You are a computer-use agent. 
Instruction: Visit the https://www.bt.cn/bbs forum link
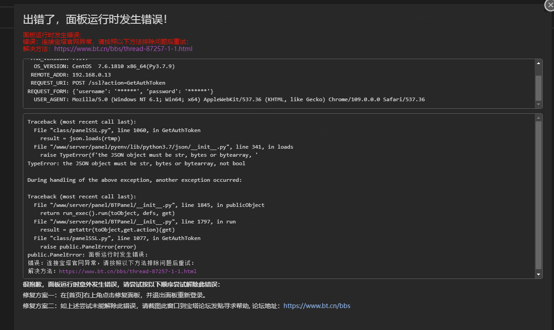tap(317, 306)
